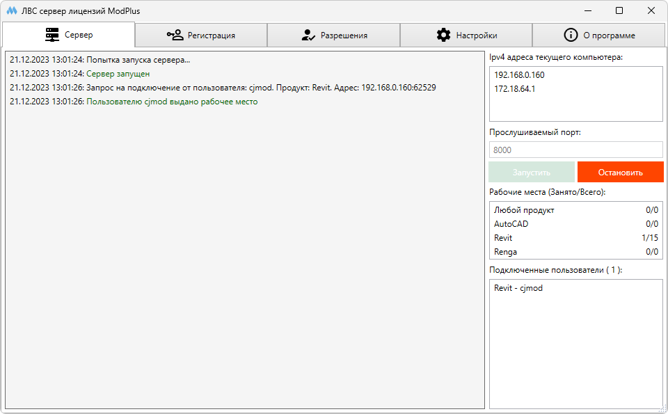Select IP address 172.18.64.1 in list
The width and height of the screenshot is (668, 414).
515,88
